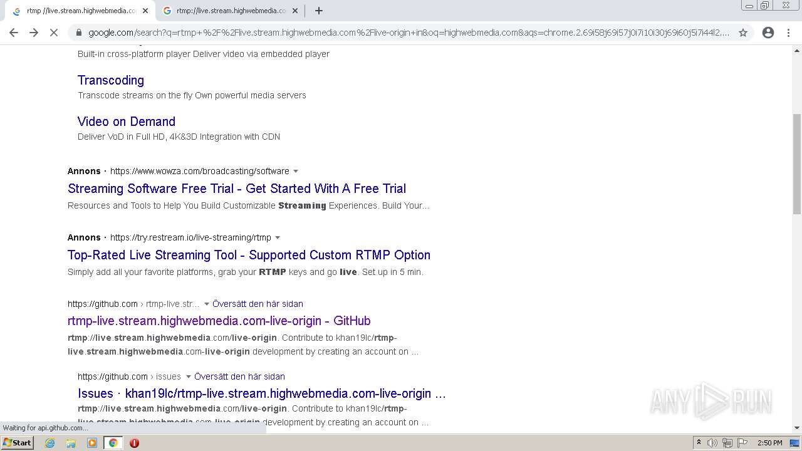Open the Chrome three-dot menu

coord(788,33)
